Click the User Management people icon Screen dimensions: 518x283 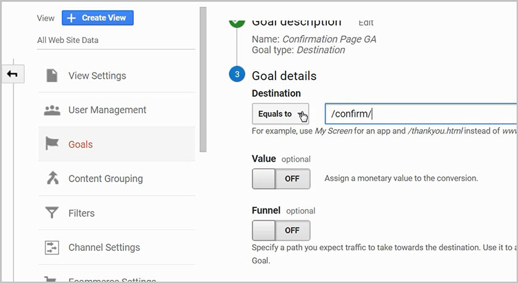52,110
